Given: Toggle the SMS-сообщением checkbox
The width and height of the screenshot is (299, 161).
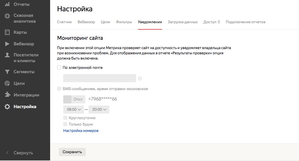Looking at the screenshot, I should pos(59,89).
